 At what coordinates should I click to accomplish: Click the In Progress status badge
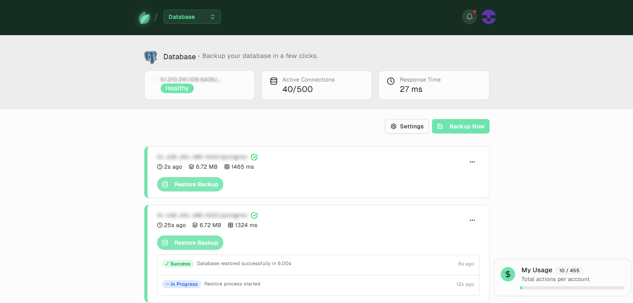pos(181,284)
